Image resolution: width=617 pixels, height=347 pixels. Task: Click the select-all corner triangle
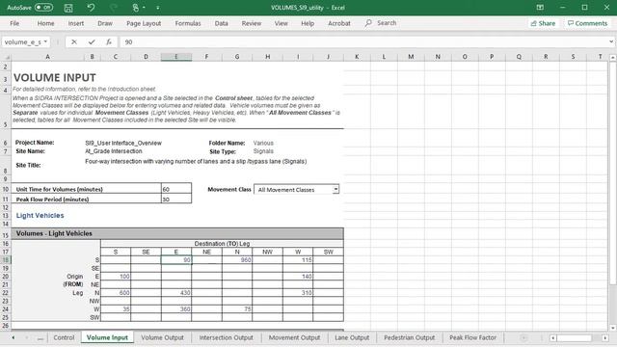6,57
